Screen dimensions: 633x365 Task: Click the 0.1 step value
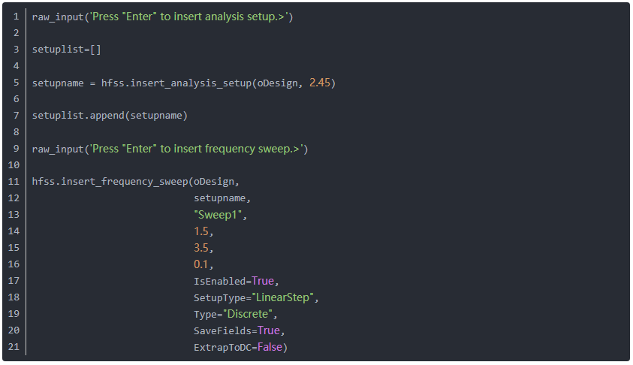point(201,264)
